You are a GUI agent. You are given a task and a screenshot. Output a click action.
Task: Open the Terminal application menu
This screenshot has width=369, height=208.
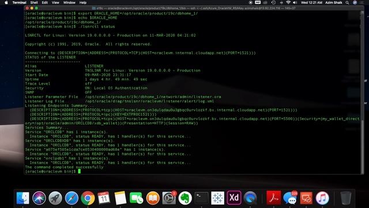(19, 2)
